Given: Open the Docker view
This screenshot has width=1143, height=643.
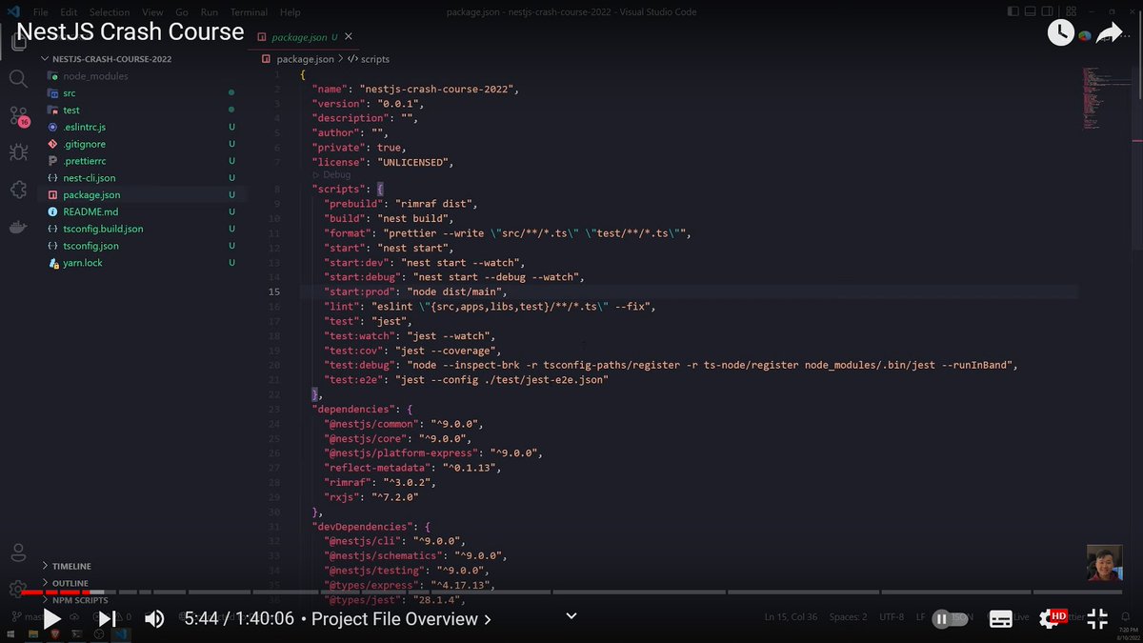Looking at the screenshot, I should 18,227.
